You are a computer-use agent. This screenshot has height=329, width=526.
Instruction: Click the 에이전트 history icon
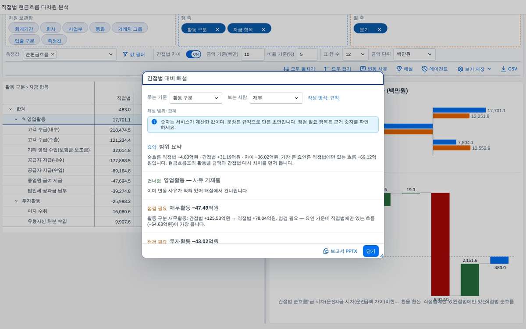point(425,69)
